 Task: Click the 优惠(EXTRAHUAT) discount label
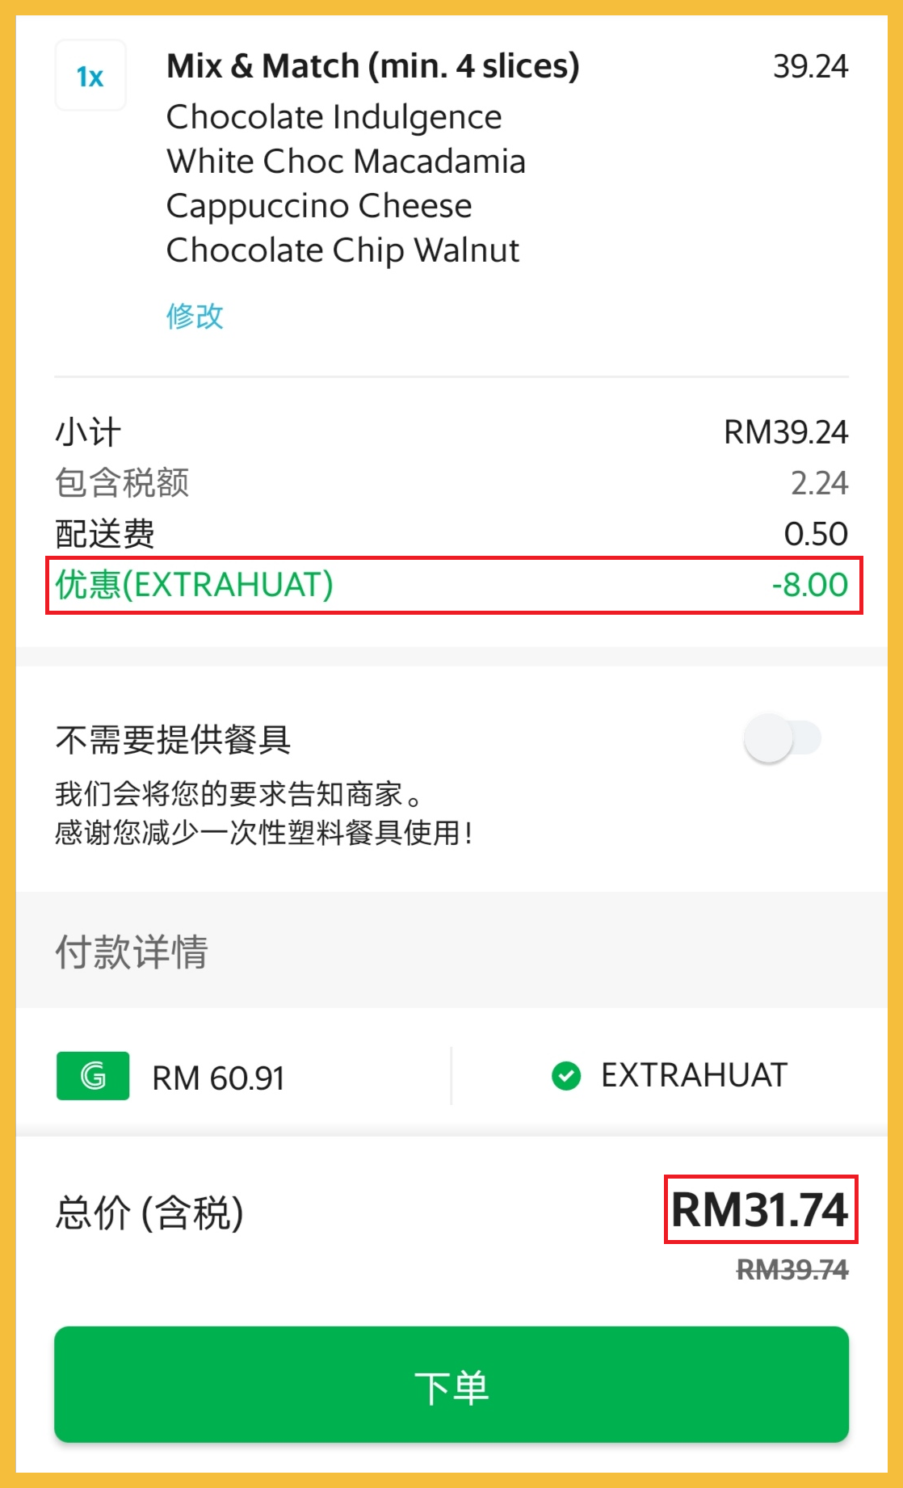pos(194,585)
